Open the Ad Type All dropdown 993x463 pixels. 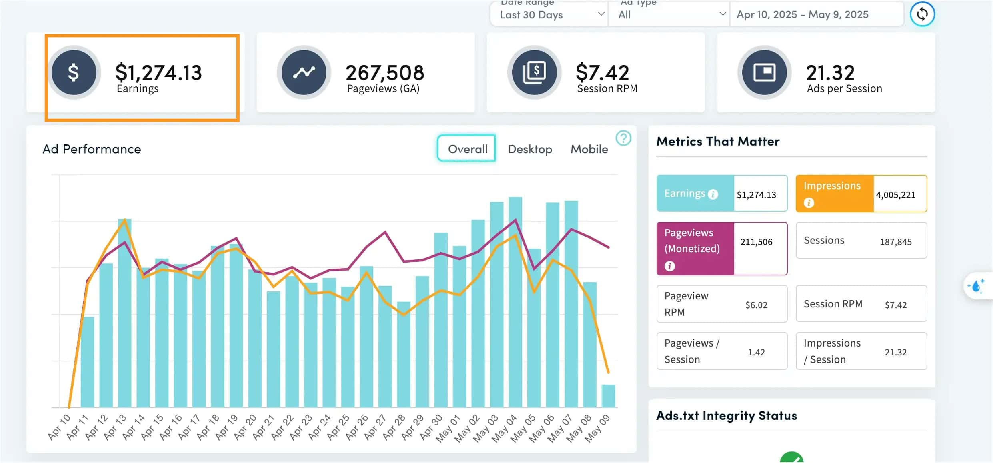[x=669, y=14]
